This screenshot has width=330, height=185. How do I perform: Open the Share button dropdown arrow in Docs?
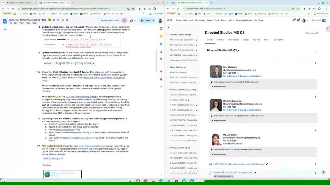pyautogui.click(x=153, y=21)
